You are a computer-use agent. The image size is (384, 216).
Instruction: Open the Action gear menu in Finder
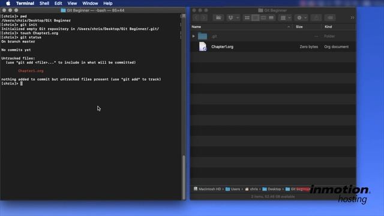pos(301,17)
